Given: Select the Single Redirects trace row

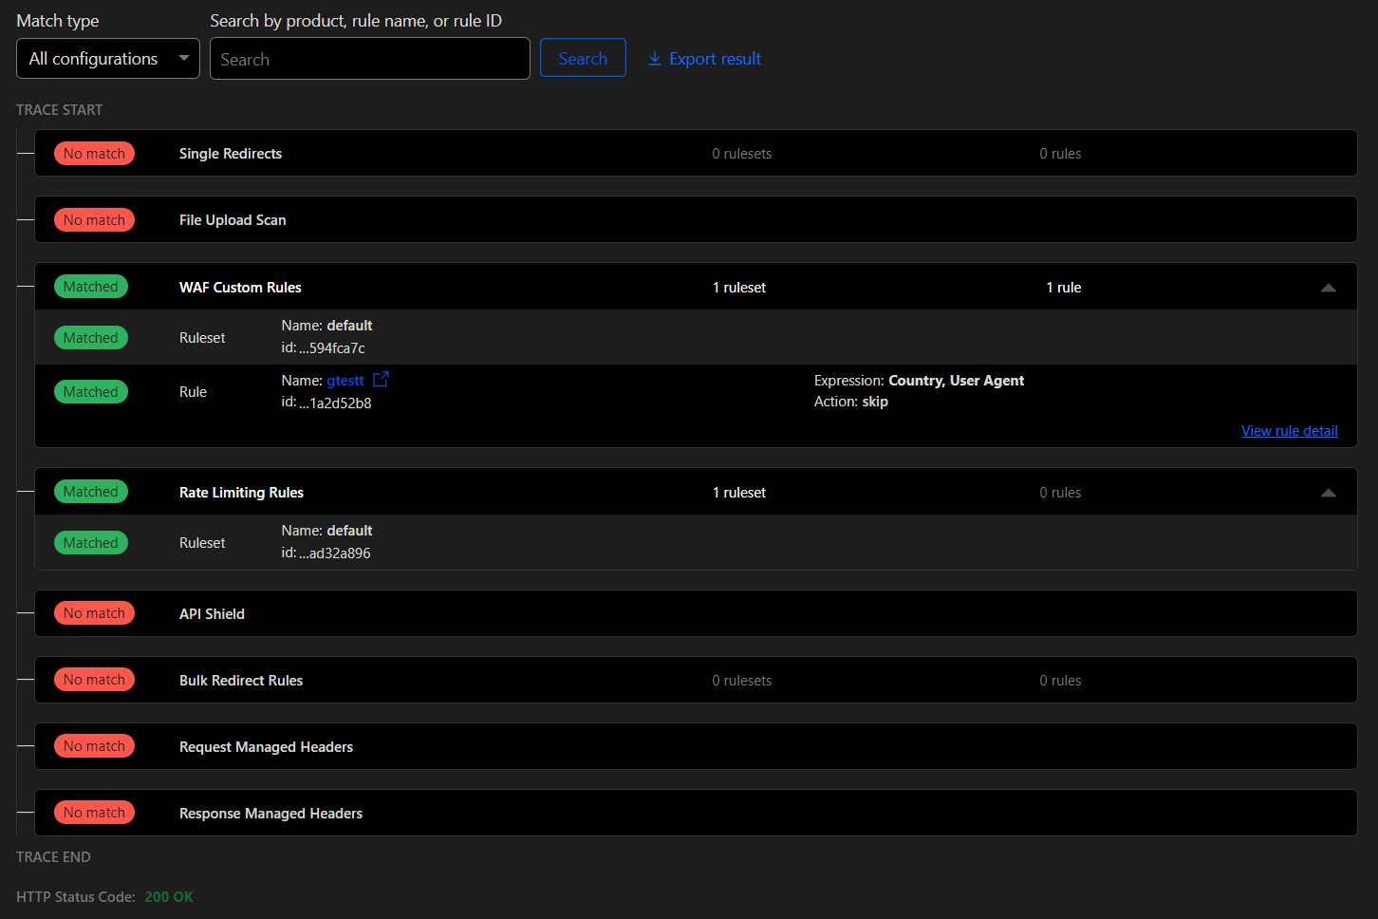Looking at the screenshot, I should coord(696,154).
